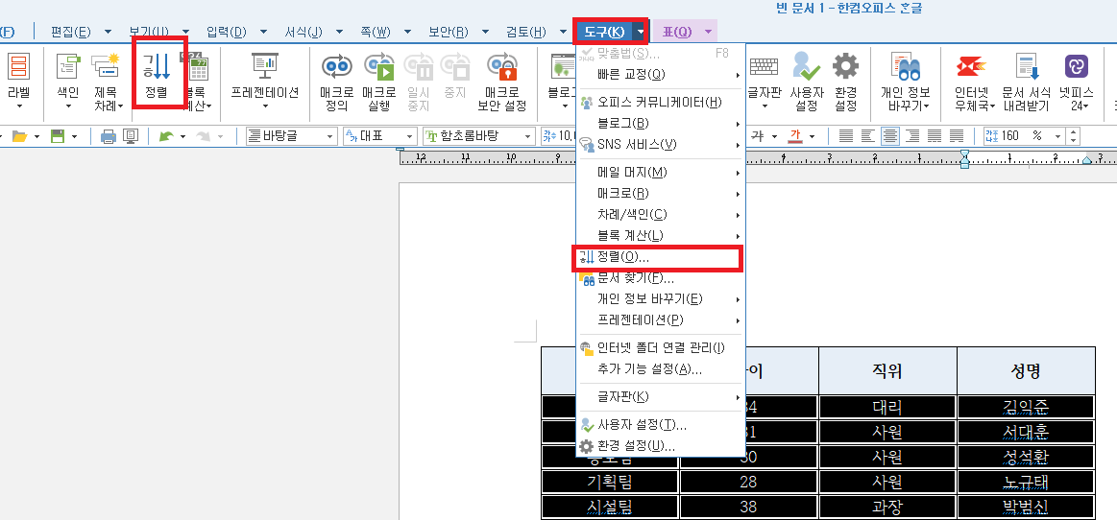Click the red-underlined 가 font color
The image size is (1117, 520).
pyautogui.click(x=795, y=136)
